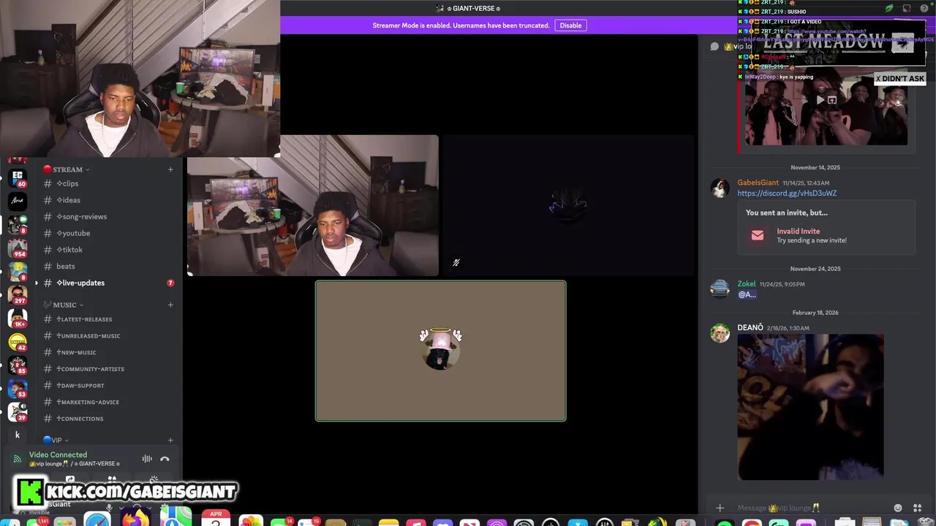The height and width of the screenshot is (526, 936).
Task: Open the server icon with the 53 badge
Action: (x=18, y=388)
